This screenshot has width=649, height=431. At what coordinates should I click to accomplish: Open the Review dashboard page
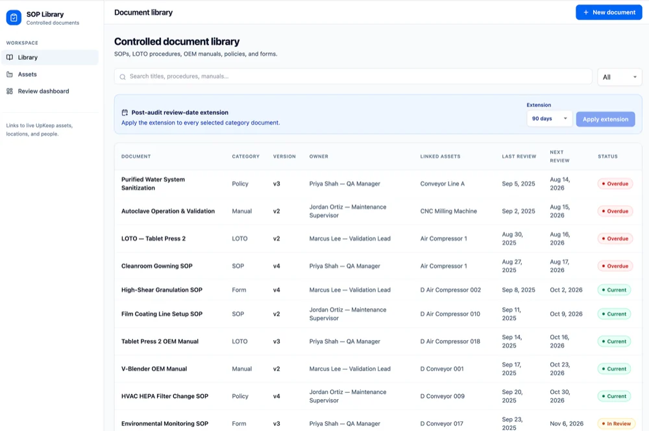coord(50,91)
